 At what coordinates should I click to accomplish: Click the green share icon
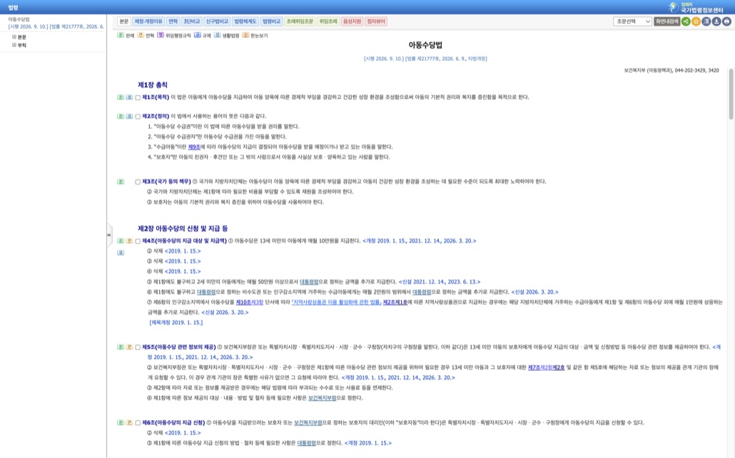pyautogui.click(x=686, y=21)
